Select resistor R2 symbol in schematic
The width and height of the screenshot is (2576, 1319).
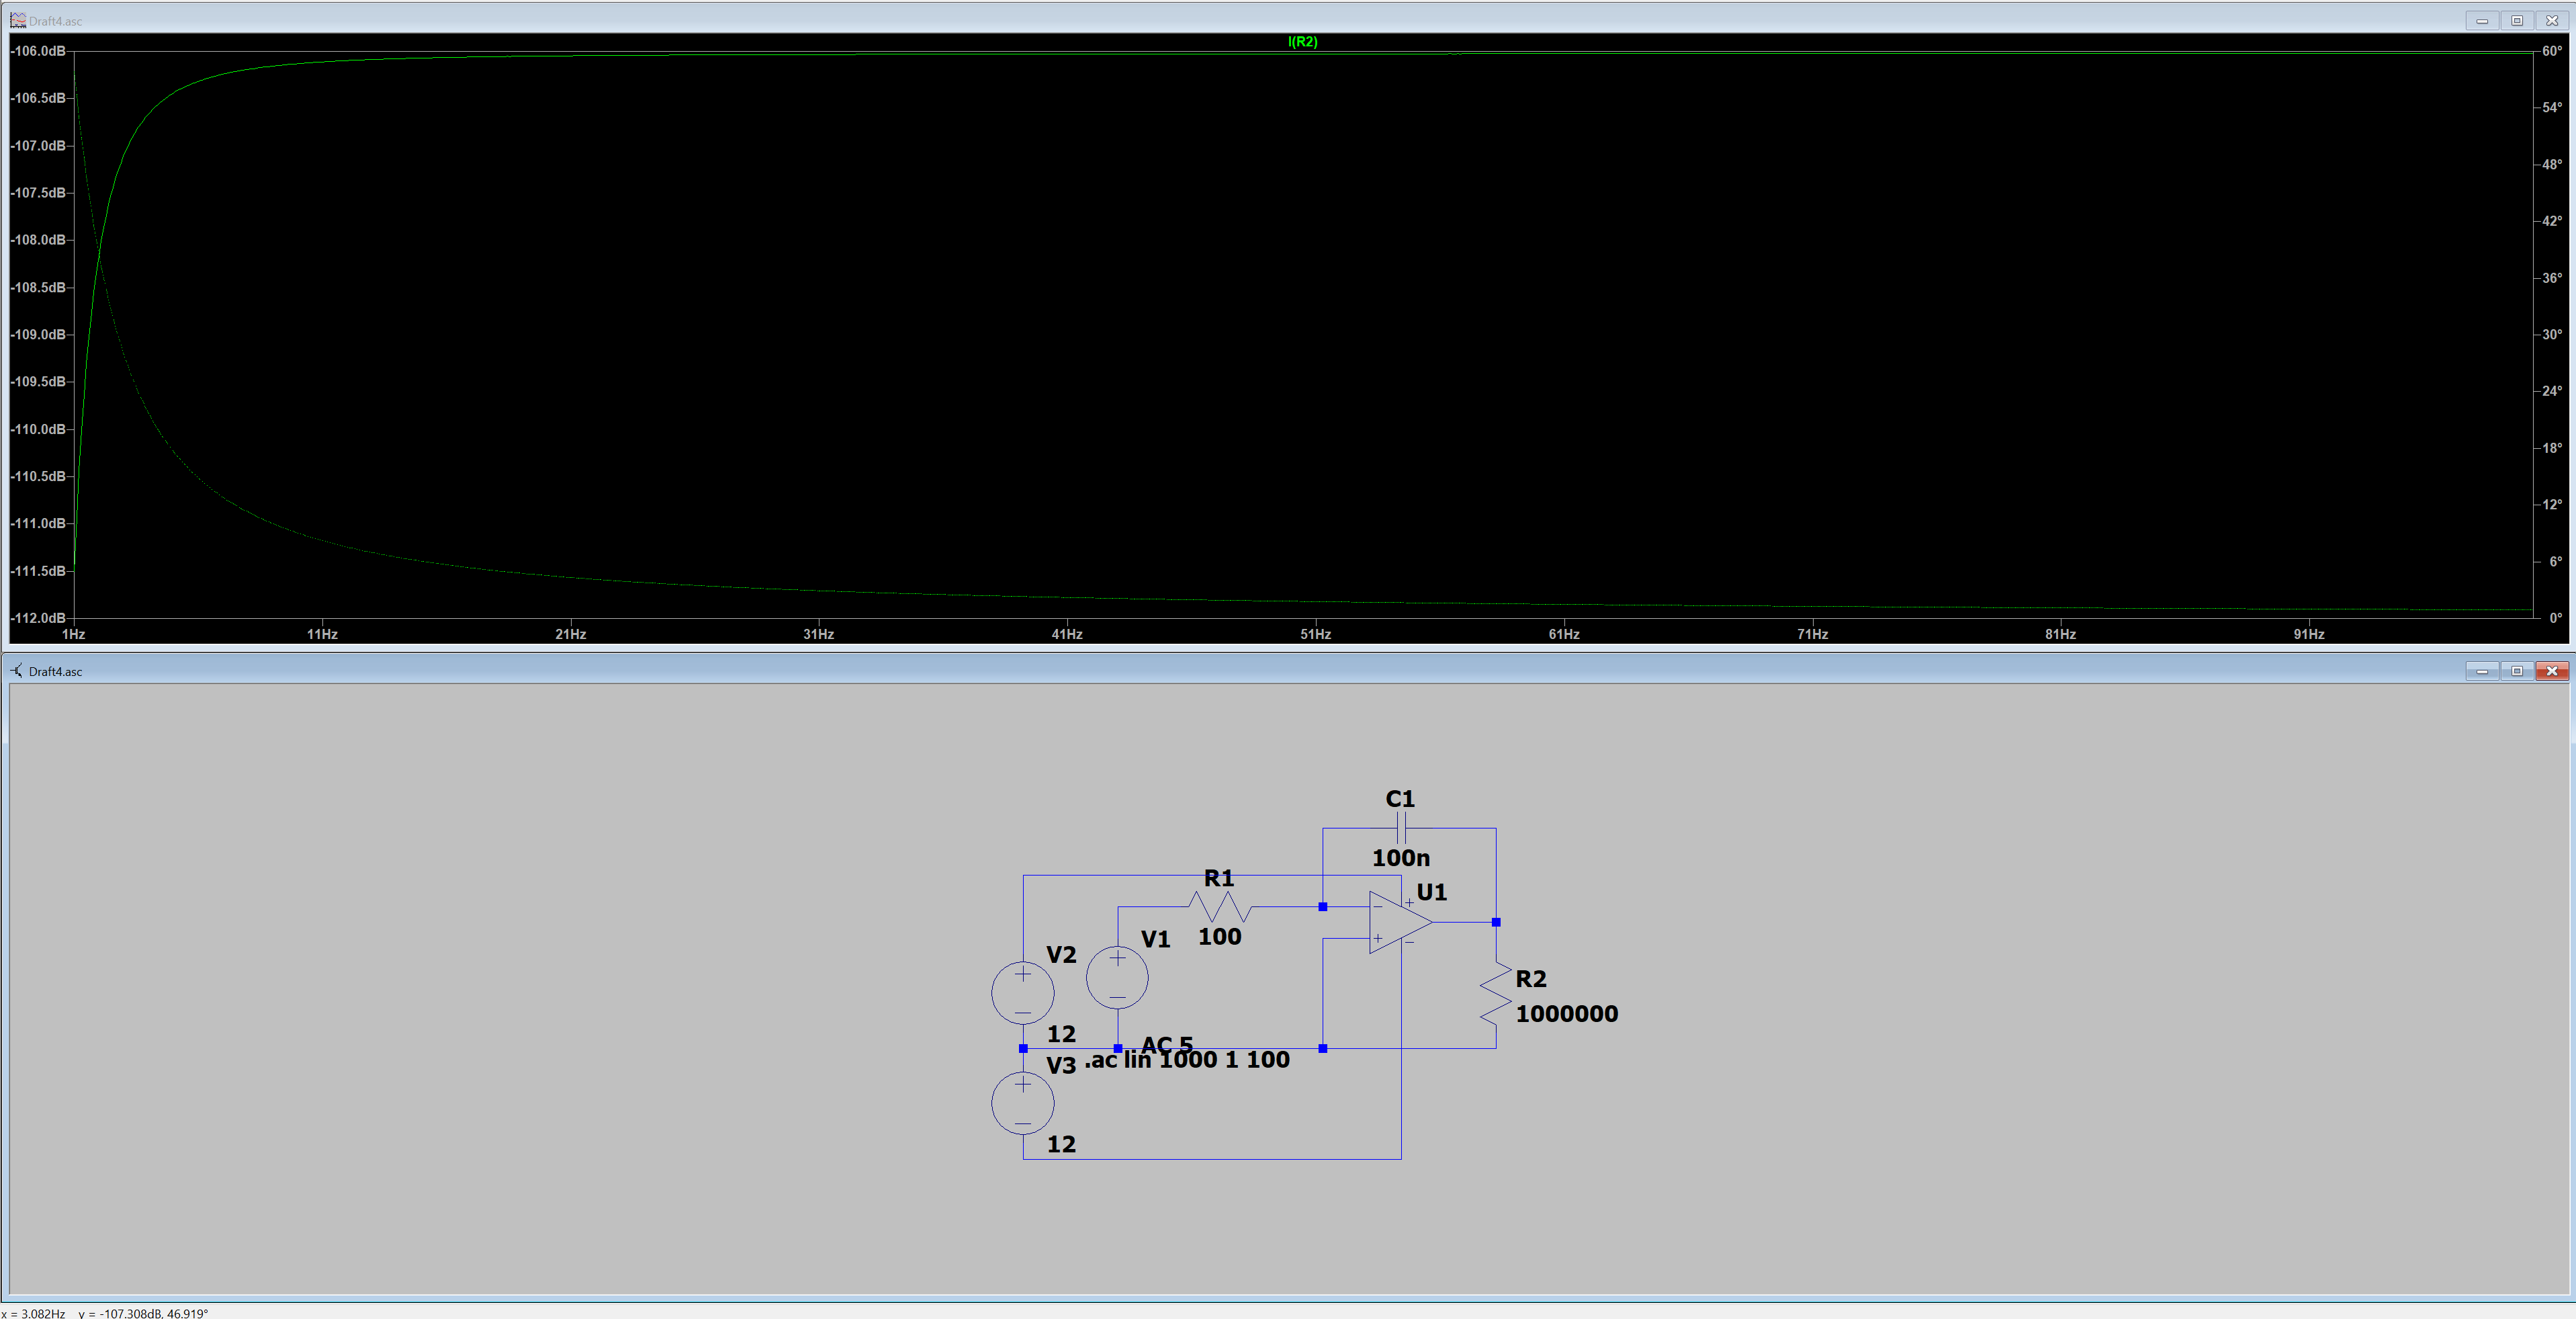click(x=1496, y=993)
